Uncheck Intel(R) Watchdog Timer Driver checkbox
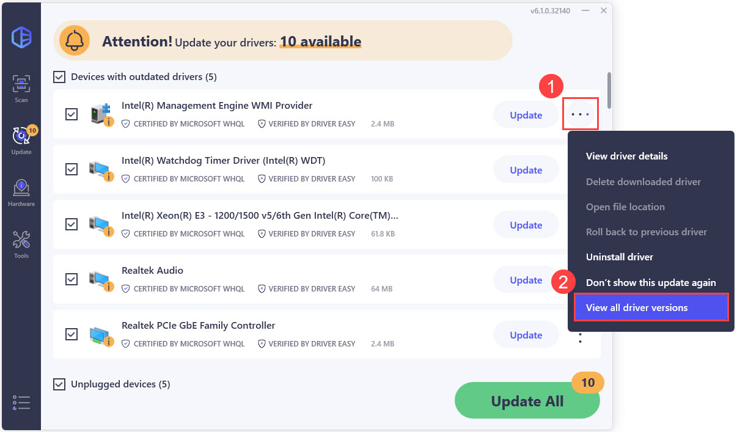737x432 pixels. click(71, 169)
